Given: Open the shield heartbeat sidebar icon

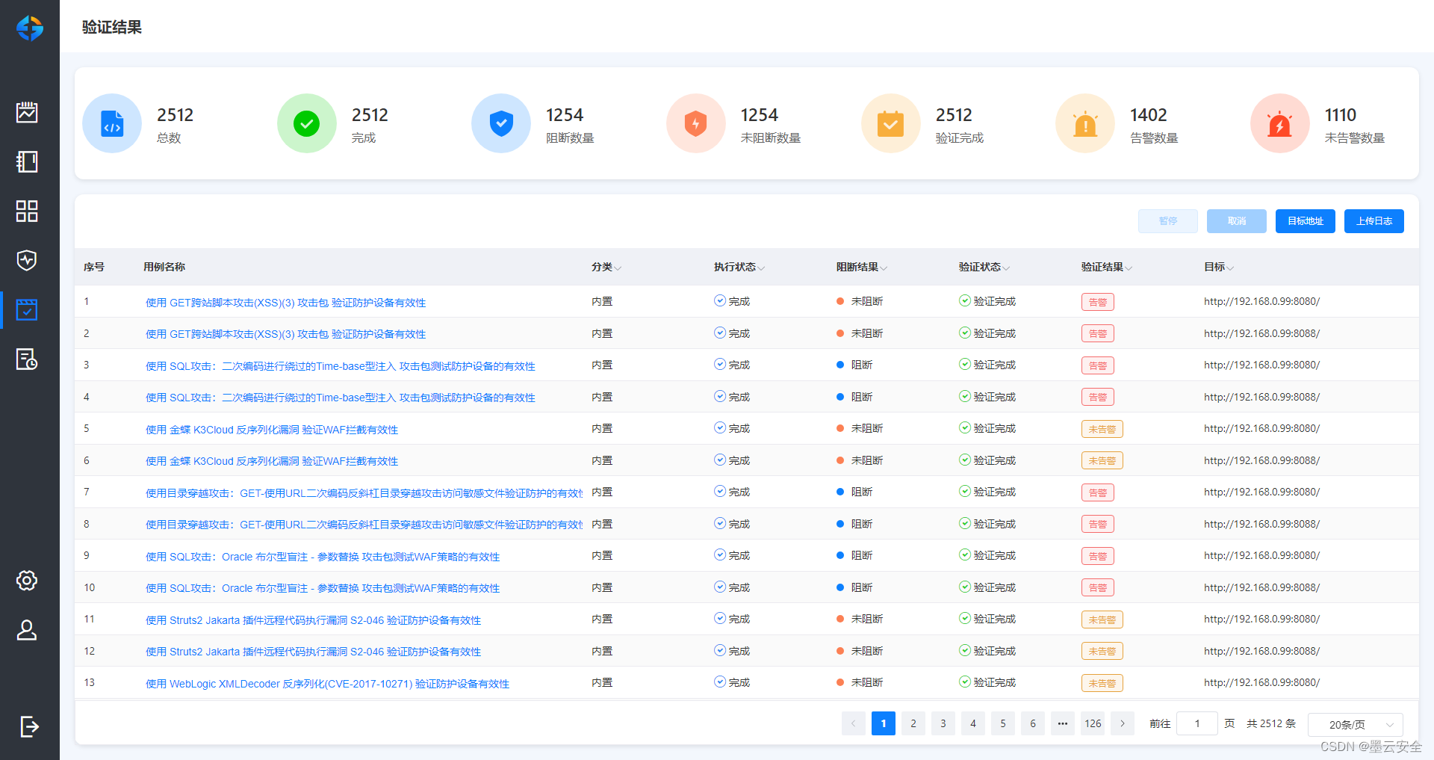Looking at the screenshot, I should coord(27,260).
